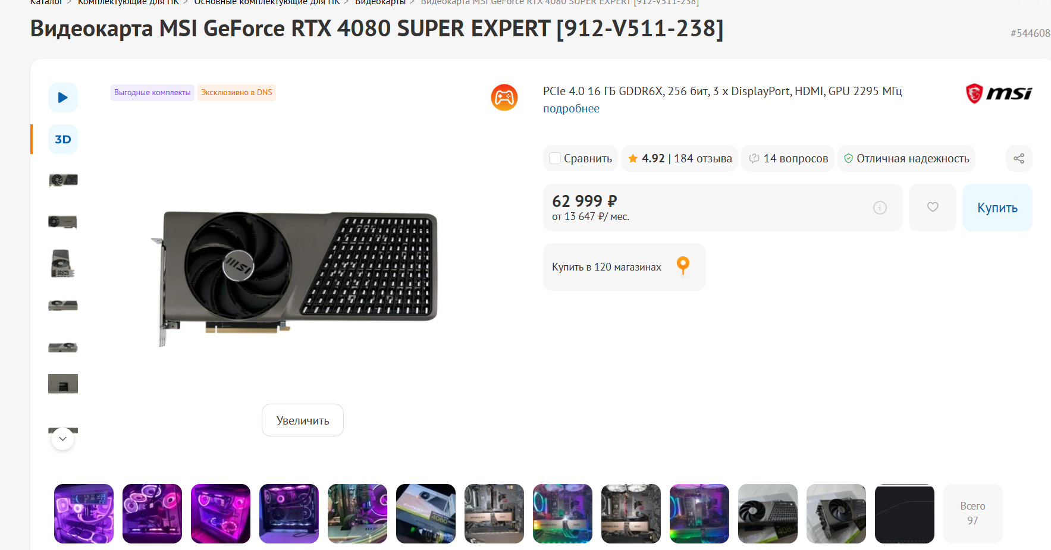Image resolution: width=1051 pixels, height=550 pixels.
Task: Open Купить в 120 магазинах
Action: click(625, 267)
